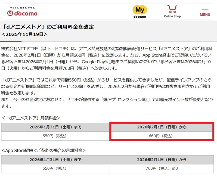Click the red-highlighted 2026年2月1日（日曜）から header
Viewport: 217px width, 177px height.
pyautogui.click(x=162, y=127)
